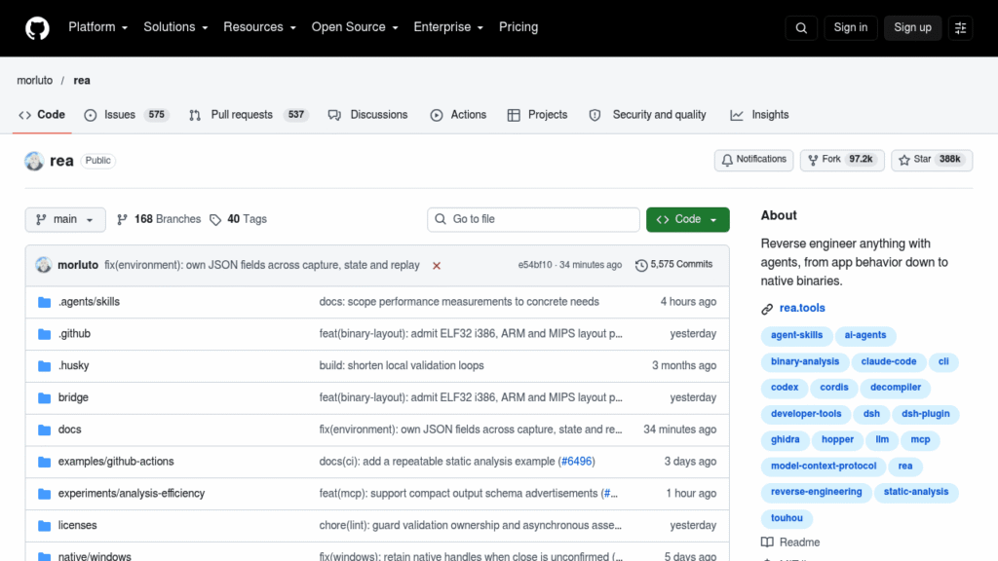Viewport: 998px width, 561px height.
Task: Go to the Pricing page
Action: point(518,27)
